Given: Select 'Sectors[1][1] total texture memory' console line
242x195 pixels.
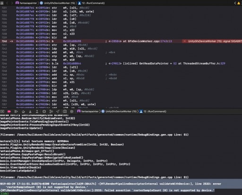Looking at the screenshot, I should click(x=35, y=141).
